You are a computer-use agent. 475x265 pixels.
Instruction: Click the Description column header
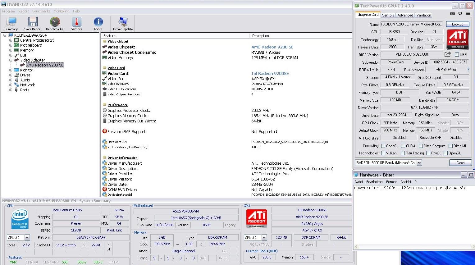(301, 36)
